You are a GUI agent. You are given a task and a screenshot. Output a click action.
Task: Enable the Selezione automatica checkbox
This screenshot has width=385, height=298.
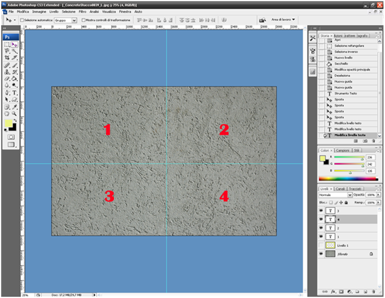coord(22,20)
